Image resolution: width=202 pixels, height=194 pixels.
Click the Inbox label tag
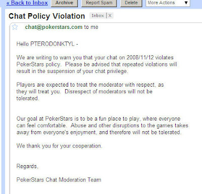[97, 16]
